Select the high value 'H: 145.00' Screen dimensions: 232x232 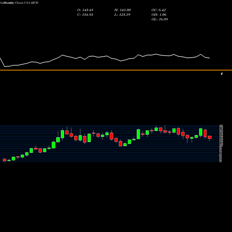[x=122, y=10]
